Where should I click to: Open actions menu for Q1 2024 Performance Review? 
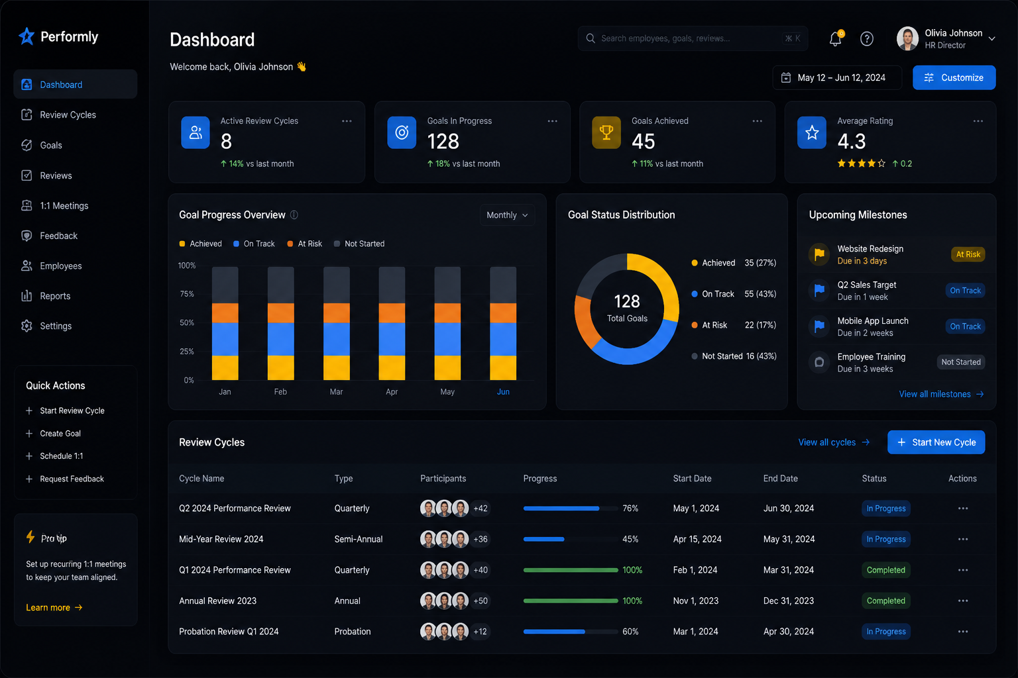click(x=963, y=570)
